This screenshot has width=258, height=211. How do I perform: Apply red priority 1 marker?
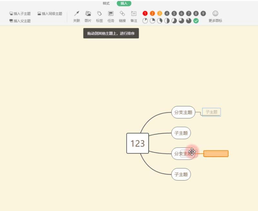pos(145,14)
